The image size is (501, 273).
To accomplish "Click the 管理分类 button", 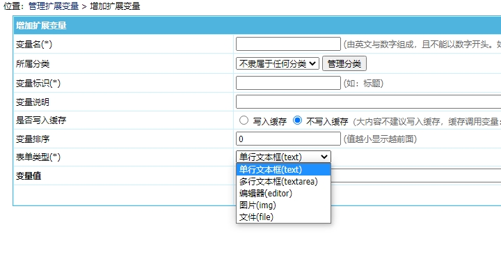I will point(344,63).
